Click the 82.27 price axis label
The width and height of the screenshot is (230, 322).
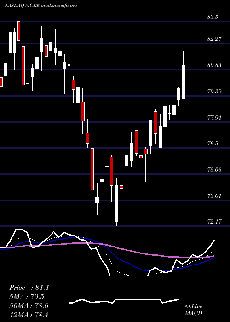click(x=215, y=39)
